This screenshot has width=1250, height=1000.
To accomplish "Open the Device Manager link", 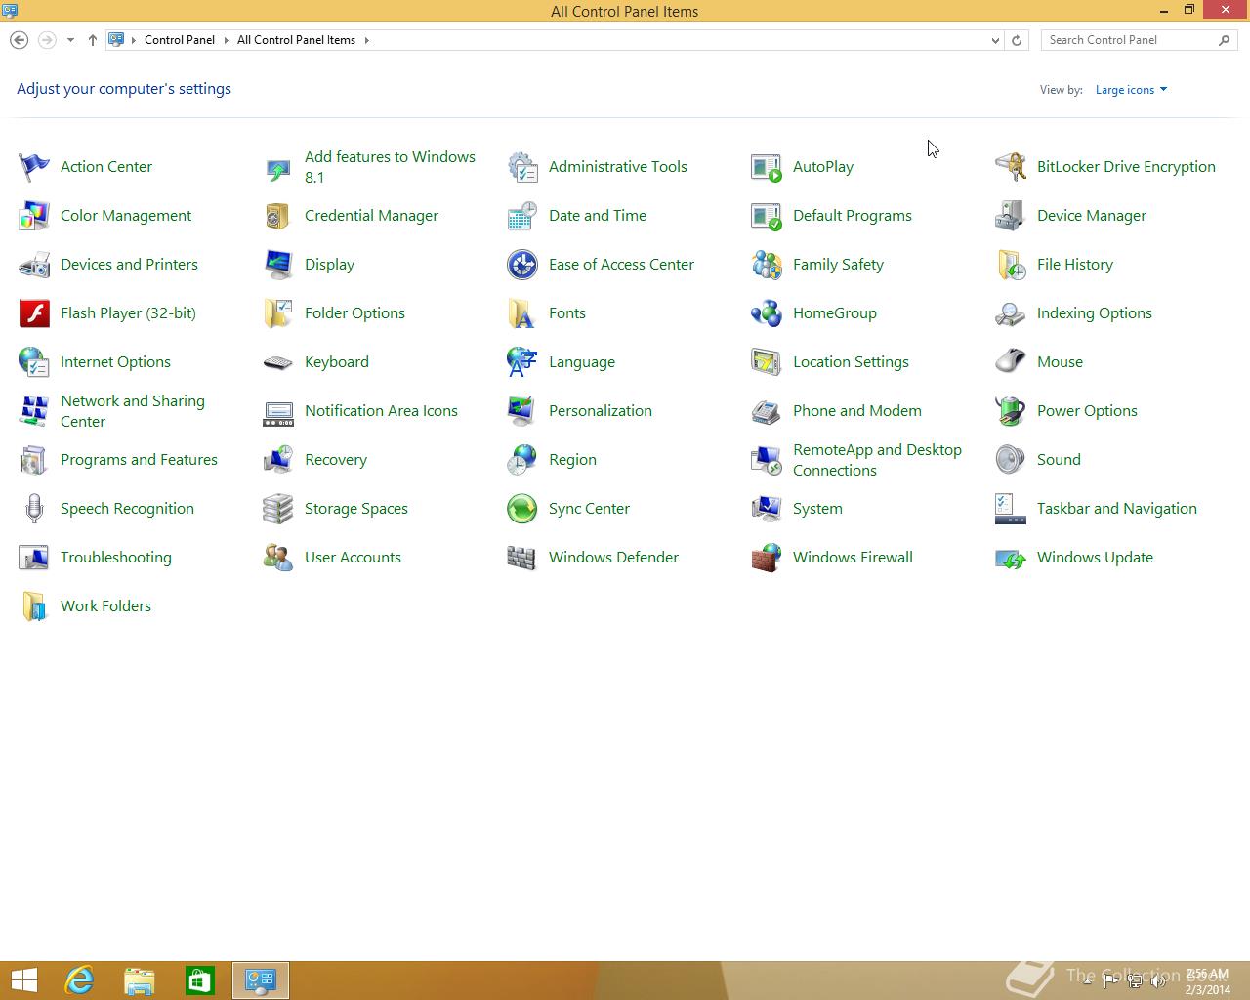I will point(1092,216).
